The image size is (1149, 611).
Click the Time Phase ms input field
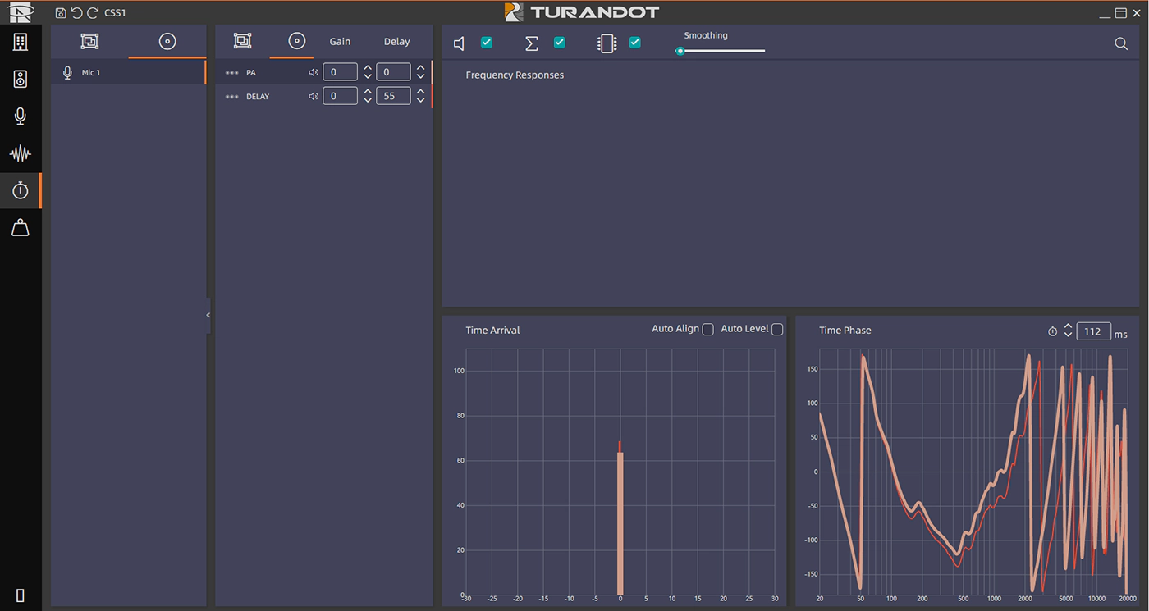[1092, 331]
